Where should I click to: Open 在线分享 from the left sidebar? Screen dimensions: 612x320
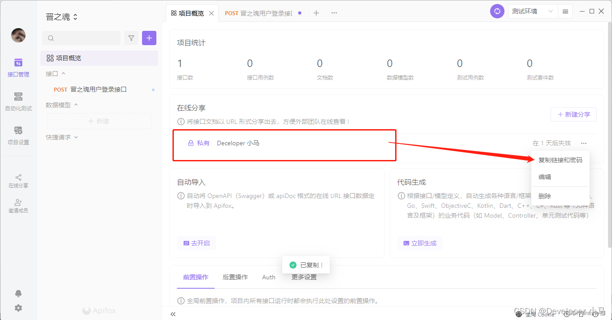point(18,181)
